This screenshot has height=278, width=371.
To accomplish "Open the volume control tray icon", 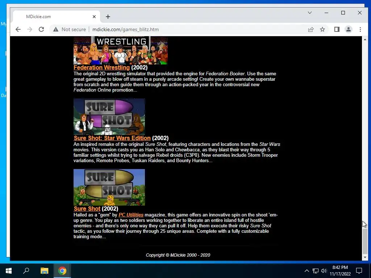I will point(324,271).
